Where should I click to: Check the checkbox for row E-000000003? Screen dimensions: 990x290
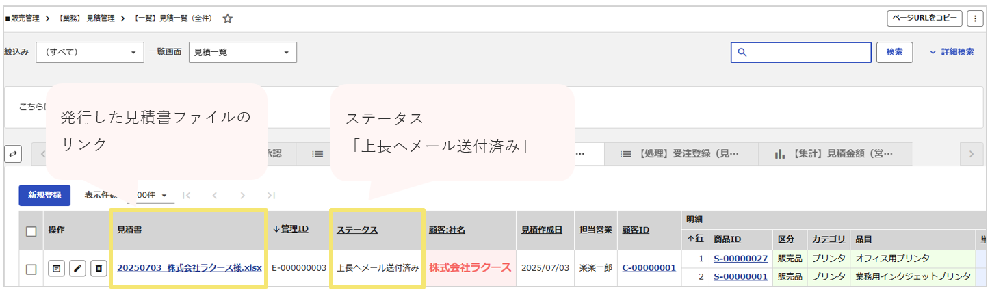31,269
